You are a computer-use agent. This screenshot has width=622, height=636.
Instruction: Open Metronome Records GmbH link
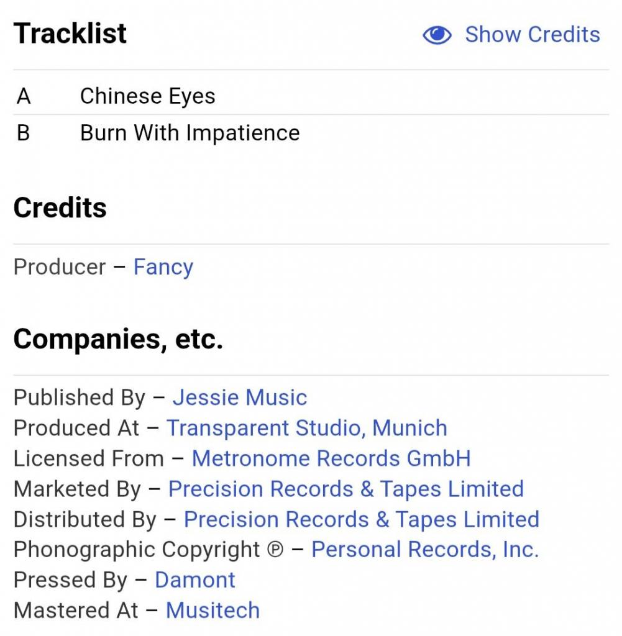click(331, 458)
